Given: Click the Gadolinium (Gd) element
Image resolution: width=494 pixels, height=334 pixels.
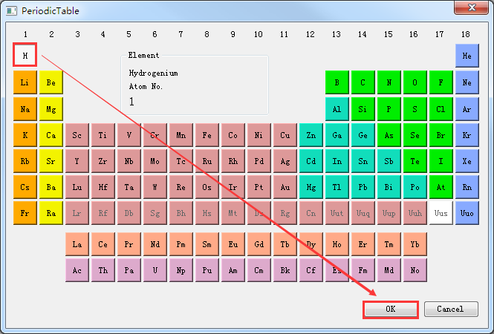Looking at the screenshot, I should coord(259,244).
